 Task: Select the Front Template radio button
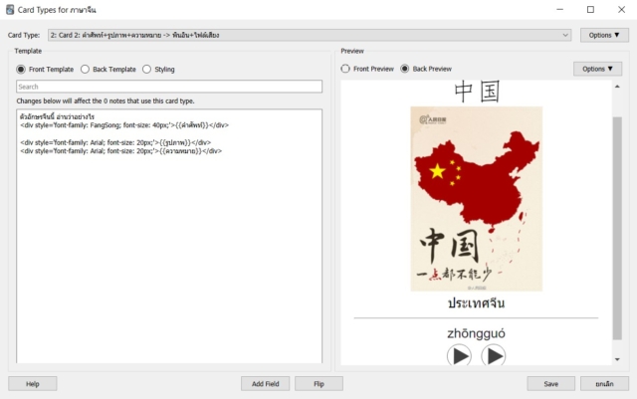[21, 69]
